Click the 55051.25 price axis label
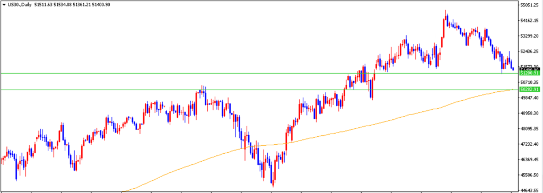 pyautogui.click(x=529, y=5)
